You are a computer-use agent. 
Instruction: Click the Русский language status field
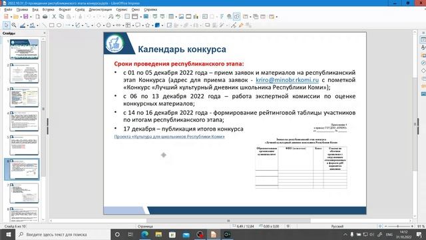coord(337,227)
